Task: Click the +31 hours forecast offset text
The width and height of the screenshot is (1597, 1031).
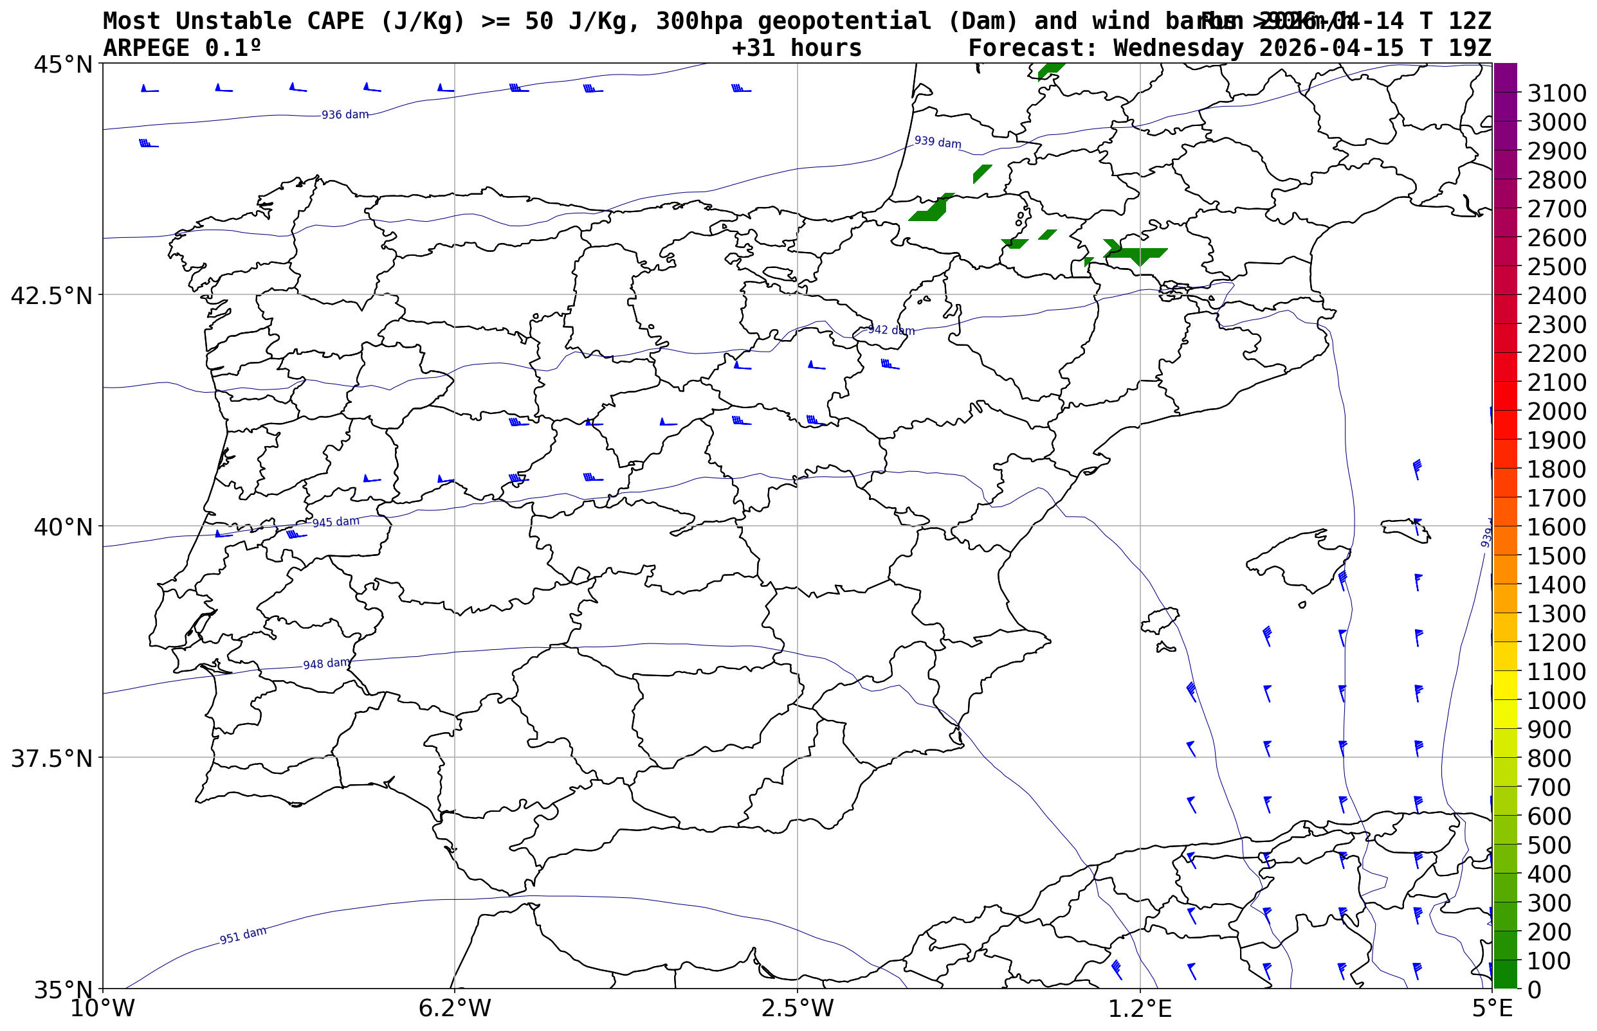Action: tap(796, 48)
